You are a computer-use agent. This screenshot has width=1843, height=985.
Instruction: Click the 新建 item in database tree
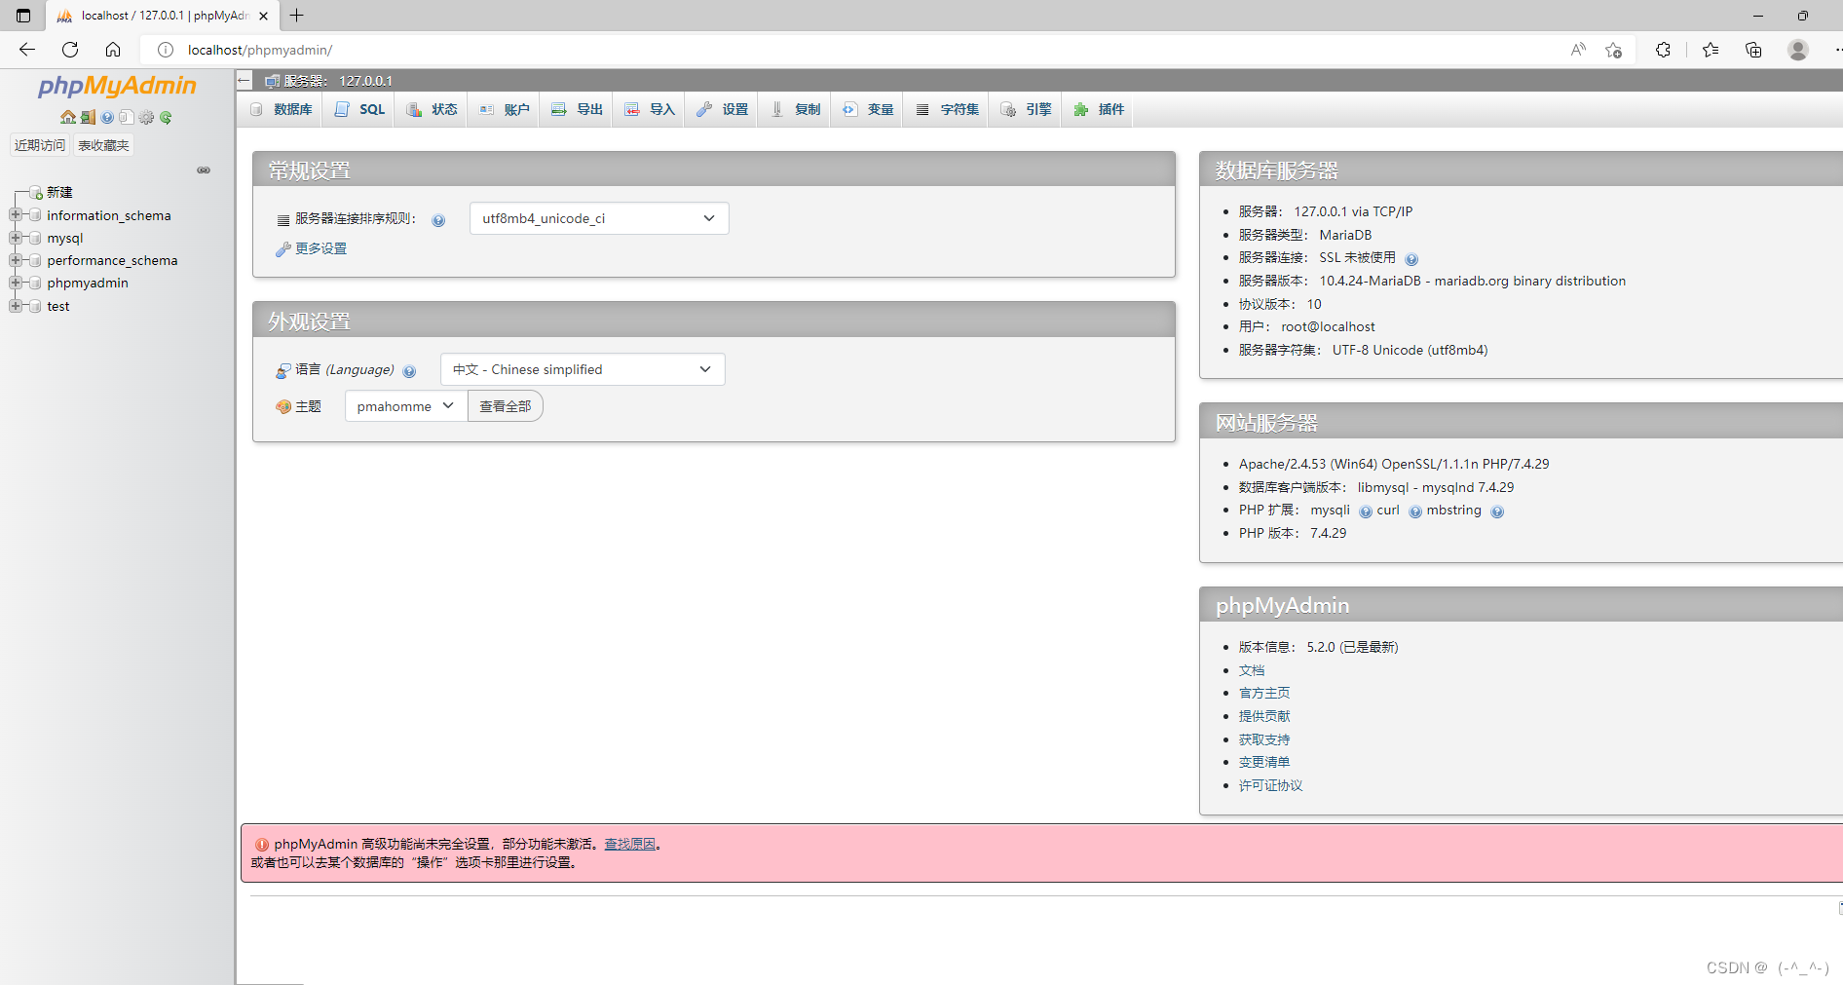pyautogui.click(x=59, y=192)
